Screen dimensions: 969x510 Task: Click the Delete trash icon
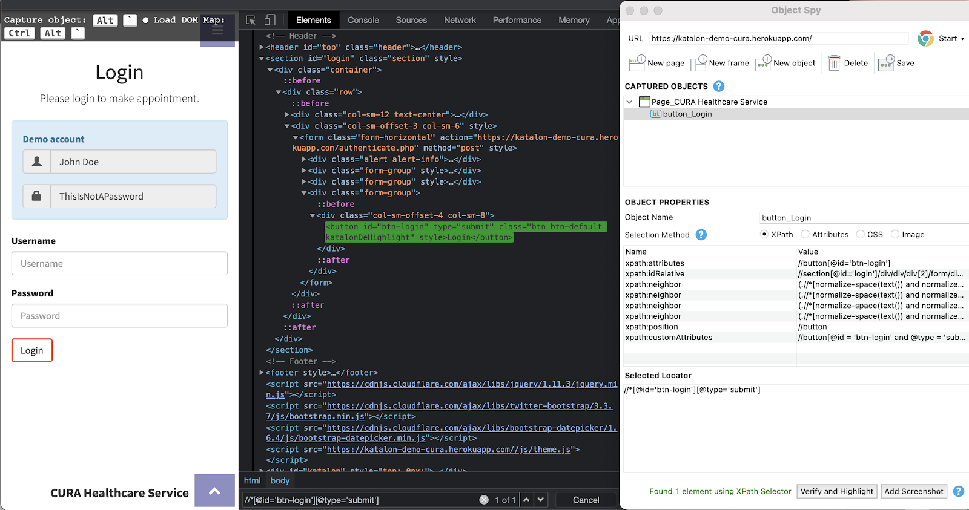point(834,63)
